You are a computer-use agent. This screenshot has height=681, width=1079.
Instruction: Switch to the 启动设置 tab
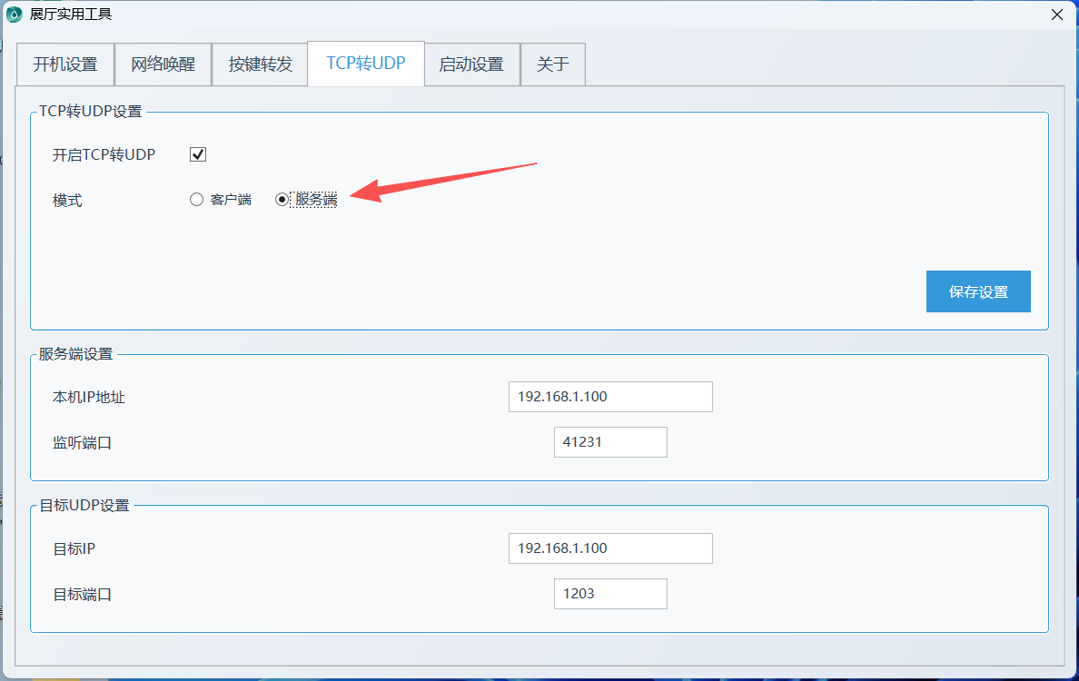pos(471,64)
